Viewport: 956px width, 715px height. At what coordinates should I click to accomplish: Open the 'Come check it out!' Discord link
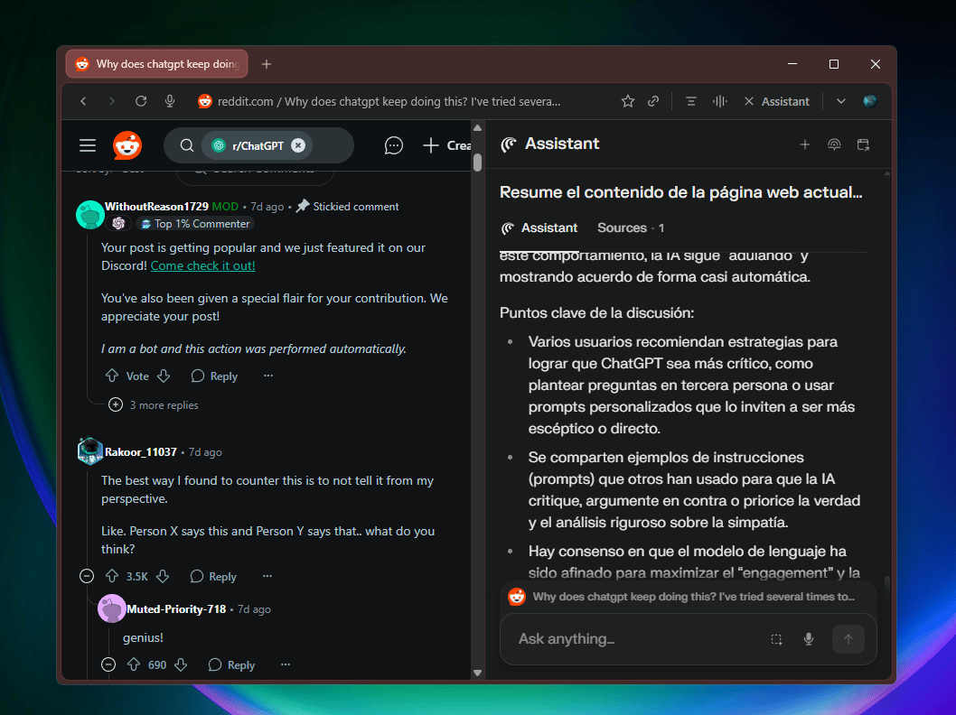click(x=203, y=265)
